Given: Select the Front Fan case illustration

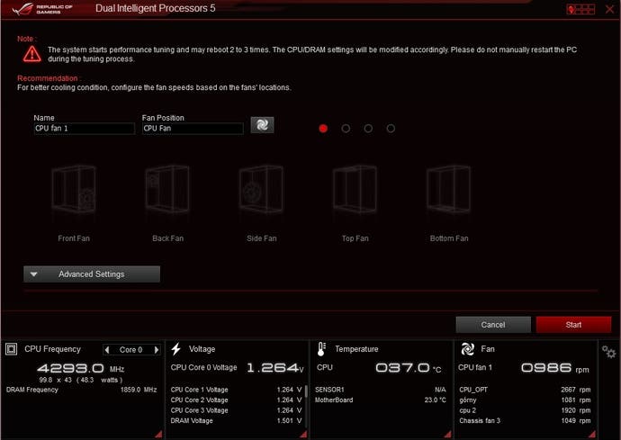Looking at the screenshot, I should (74, 189).
